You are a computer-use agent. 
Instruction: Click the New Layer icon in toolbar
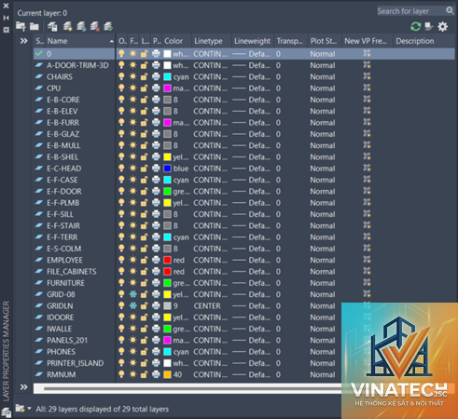pos(67,27)
